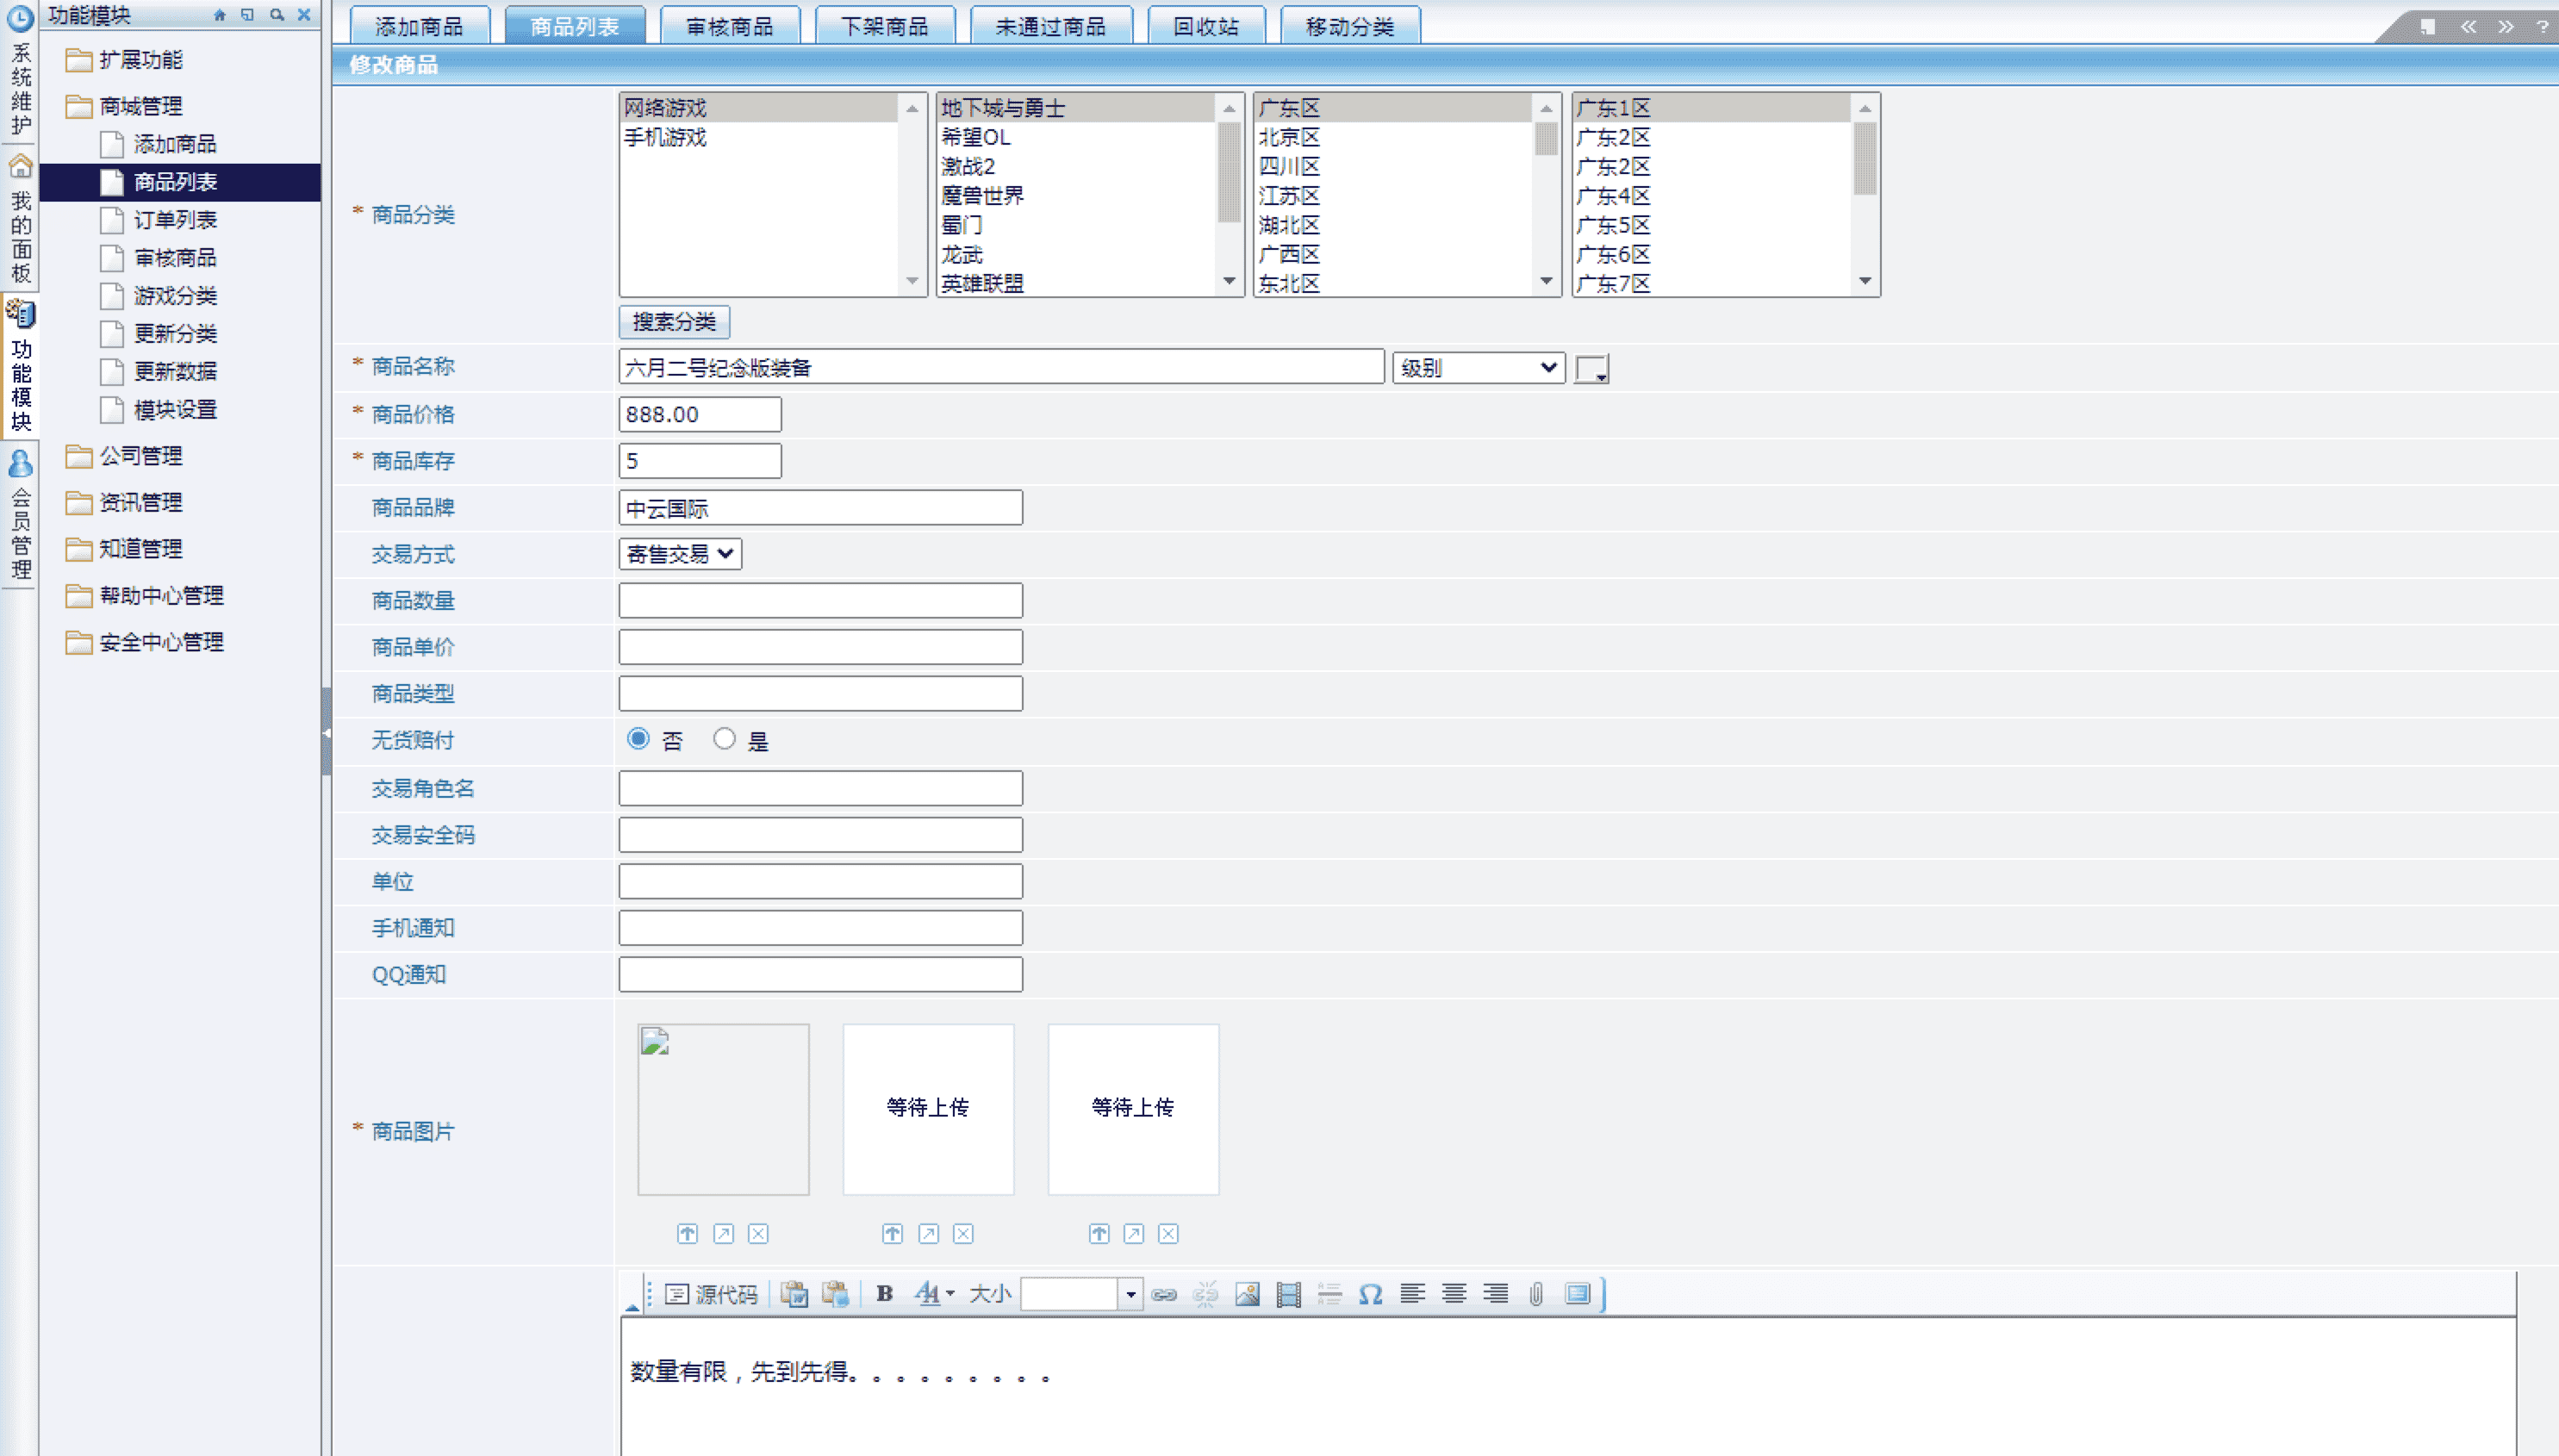Open the 移动分类 tab
The image size is (2559, 1456).
(1350, 26)
